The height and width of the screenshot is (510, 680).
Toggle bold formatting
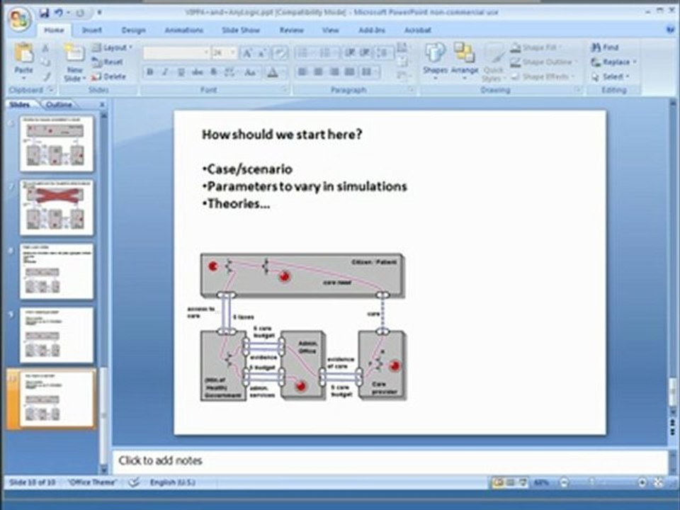point(150,72)
